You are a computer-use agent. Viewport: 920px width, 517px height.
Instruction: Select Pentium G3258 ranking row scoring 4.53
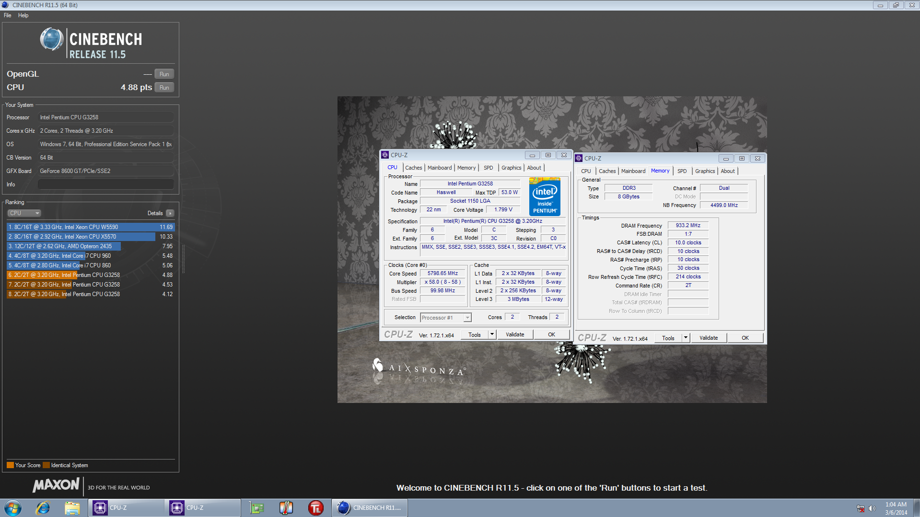(x=91, y=285)
